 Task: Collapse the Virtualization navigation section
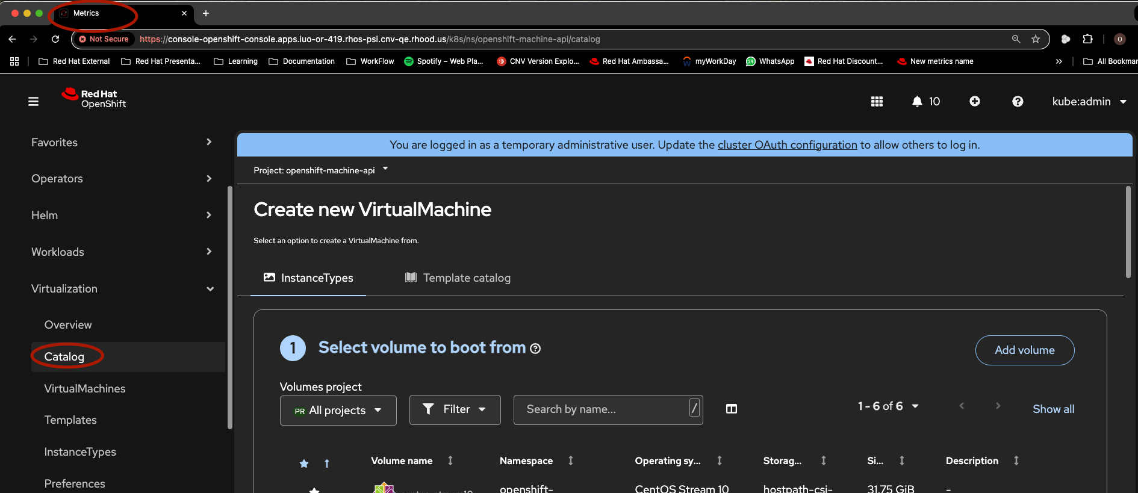(122, 289)
